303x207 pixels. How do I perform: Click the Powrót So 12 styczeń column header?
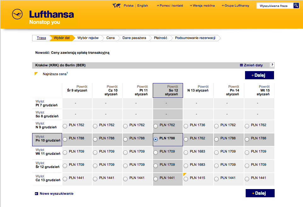168,90
